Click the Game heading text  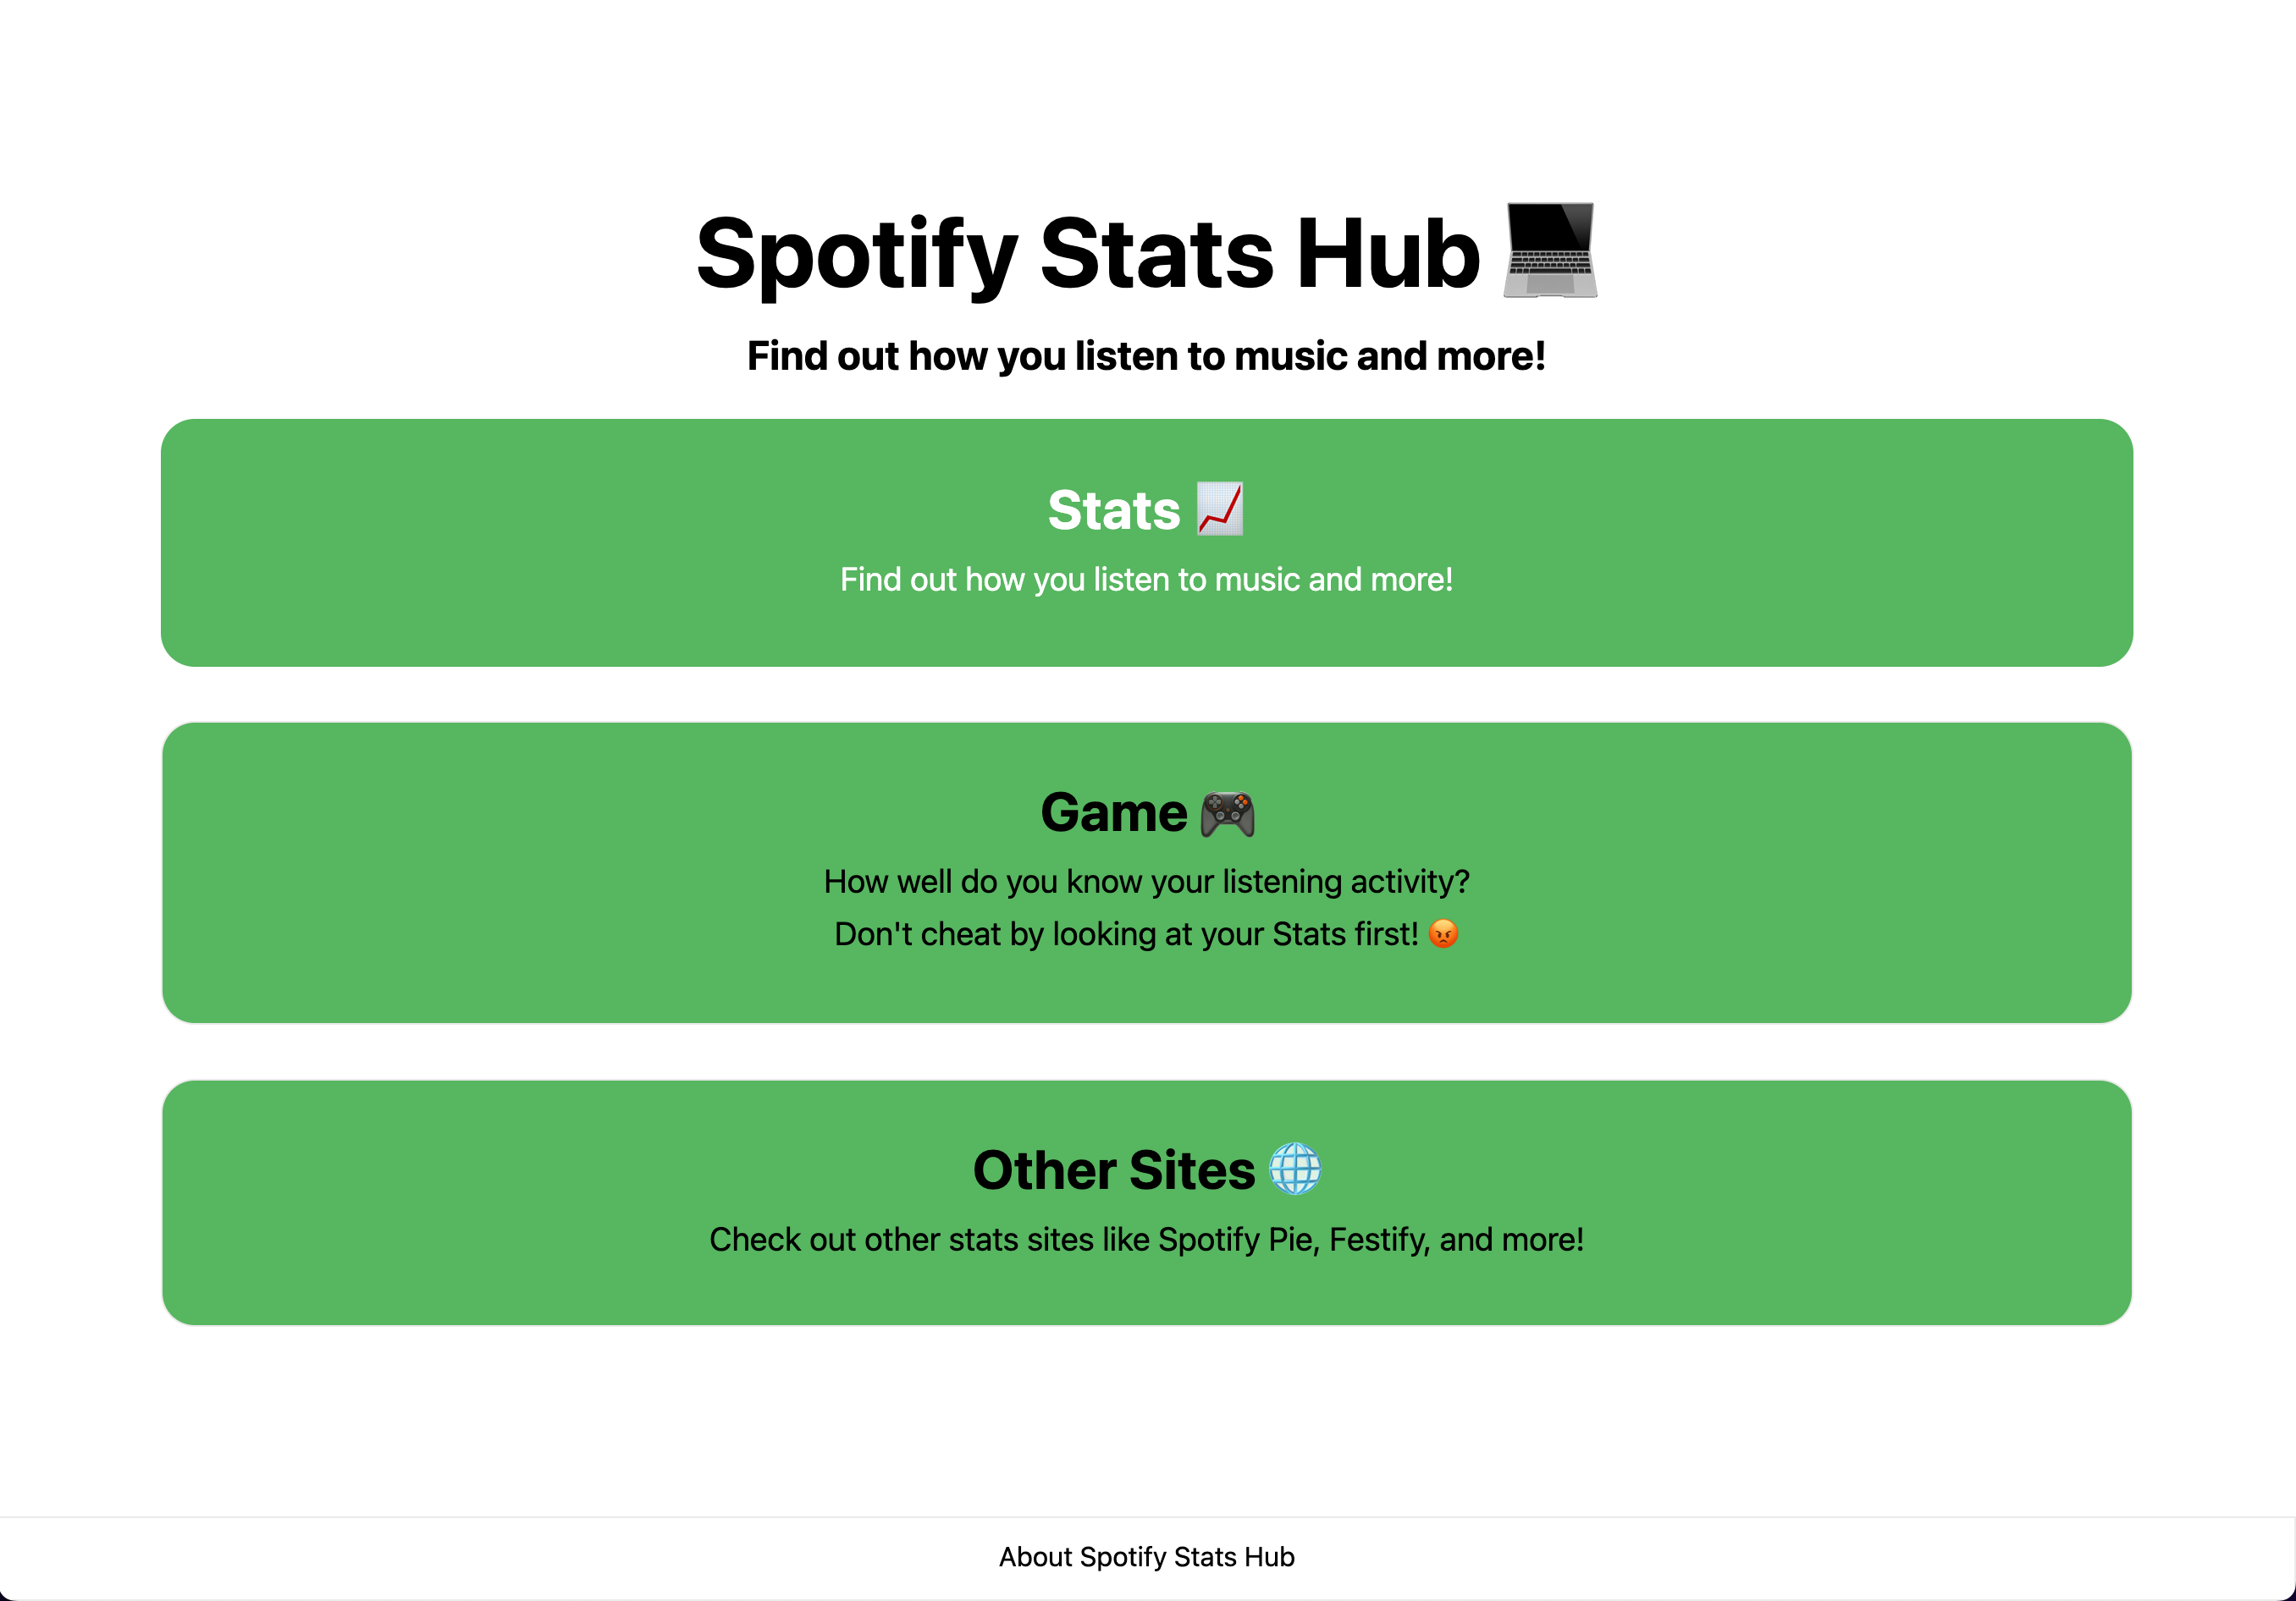[1113, 812]
